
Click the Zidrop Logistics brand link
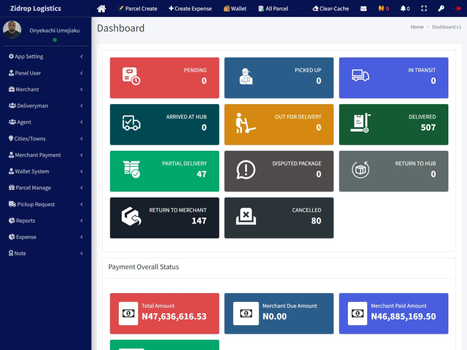coord(35,8)
